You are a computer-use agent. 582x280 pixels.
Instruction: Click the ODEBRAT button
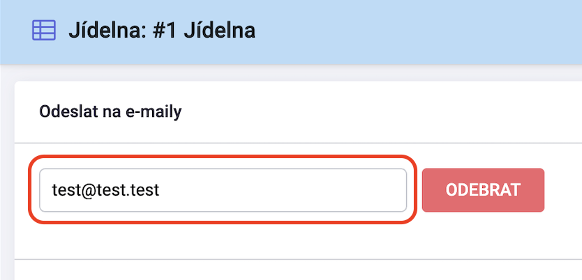(483, 190)
